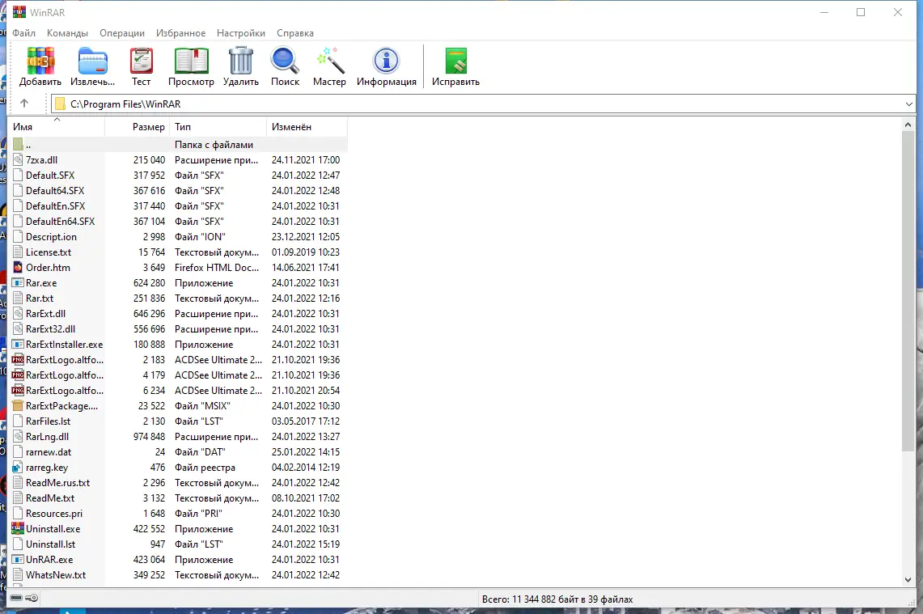
Task: Open the Настройки menu
Action: tap(240, 33)
